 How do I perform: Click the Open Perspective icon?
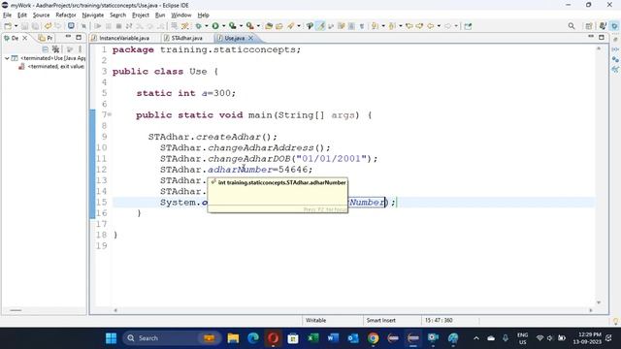coord(589,26)
